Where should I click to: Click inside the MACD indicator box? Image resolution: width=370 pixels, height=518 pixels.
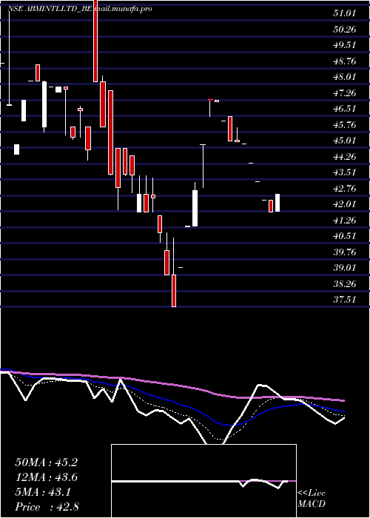[203, 481]
